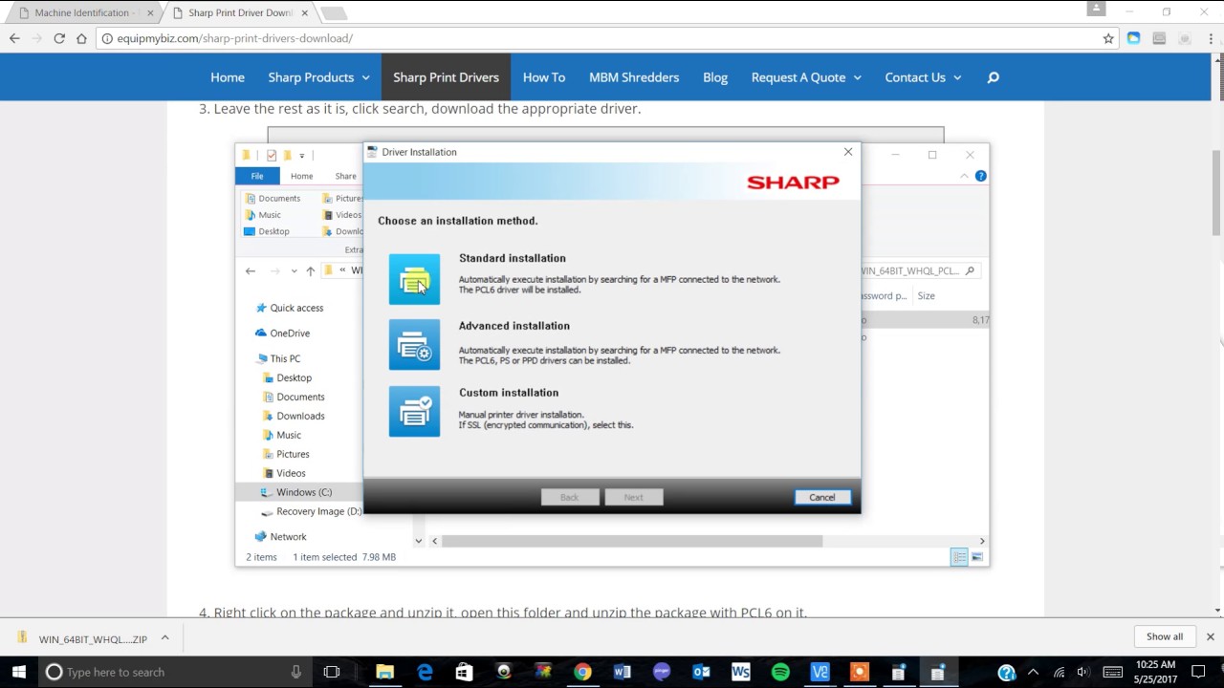Bookmark this page with the star icon
The width and height of the screenshot is (1224, 688).
click(x=1108, y=38)
